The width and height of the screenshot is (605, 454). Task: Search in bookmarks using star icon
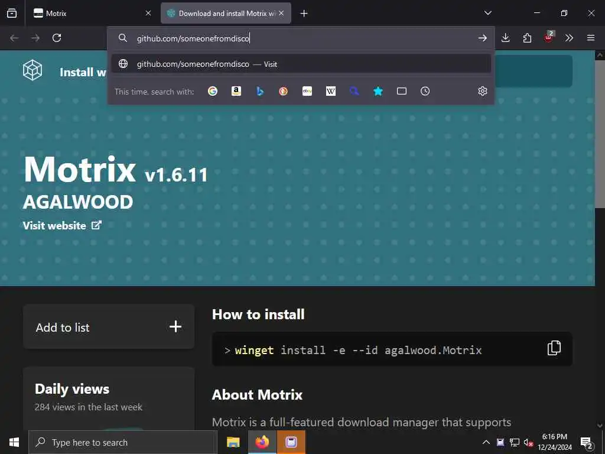(378, 91)
